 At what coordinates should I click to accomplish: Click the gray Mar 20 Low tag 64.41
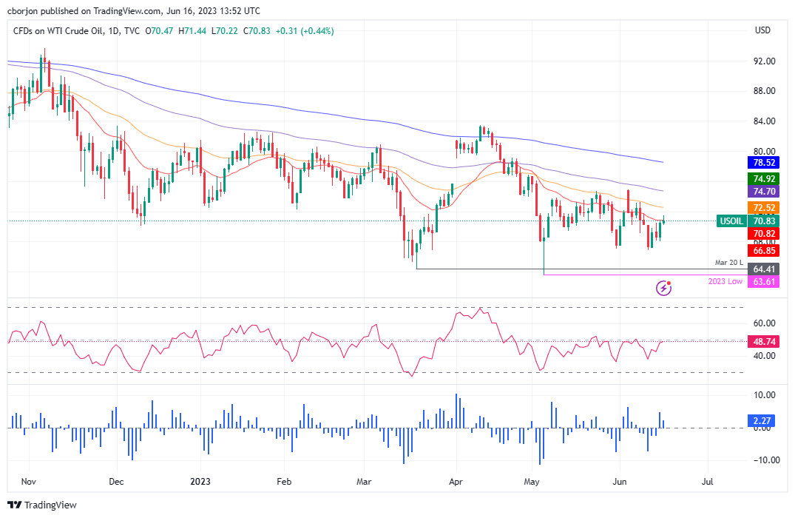coord(763,269)
